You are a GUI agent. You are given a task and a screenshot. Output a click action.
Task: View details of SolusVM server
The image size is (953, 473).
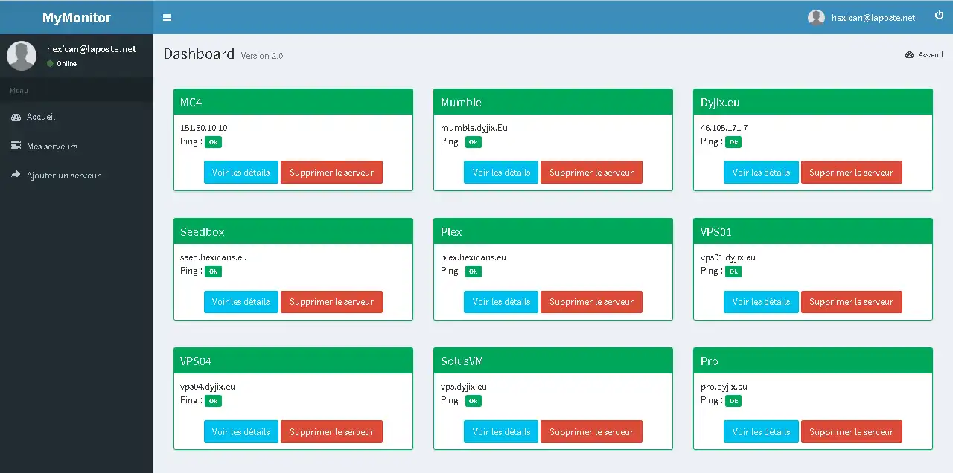501,431
